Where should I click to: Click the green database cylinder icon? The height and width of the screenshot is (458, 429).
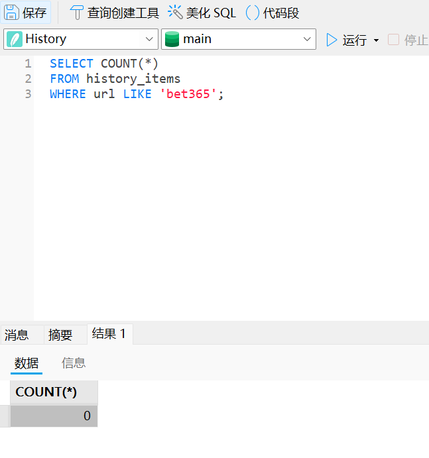[x=172, y=39]
